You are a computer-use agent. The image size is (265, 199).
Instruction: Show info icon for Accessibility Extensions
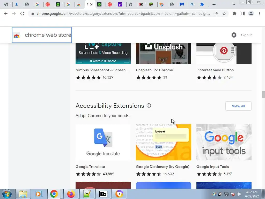pyautogui.click(x=149, y=106)
